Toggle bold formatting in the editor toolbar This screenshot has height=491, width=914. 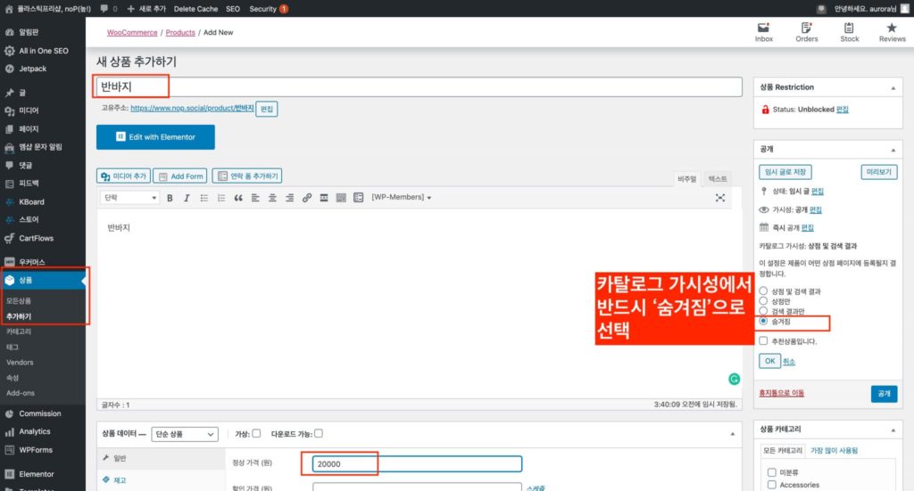[x=170, y=198]
